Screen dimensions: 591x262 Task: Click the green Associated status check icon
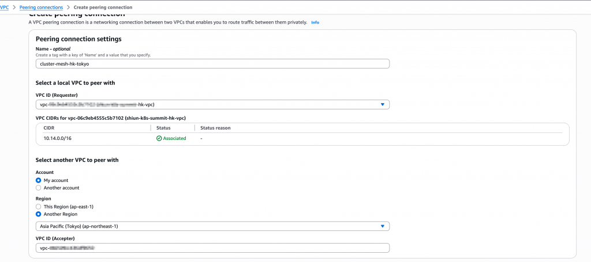pyautogui.click(x=159, y=138)
